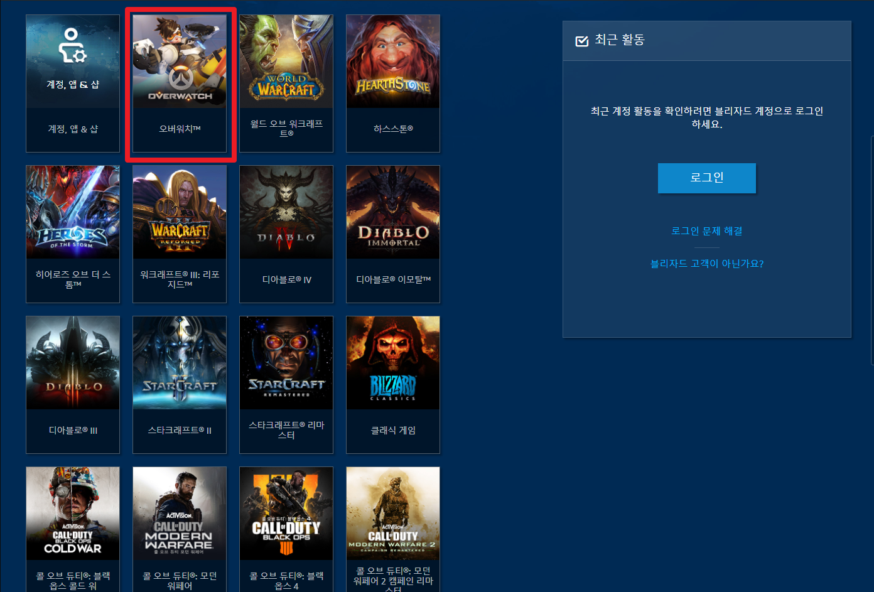
Task: Click the 월드 오브 워크래프트® label
Action: point(286,129)
